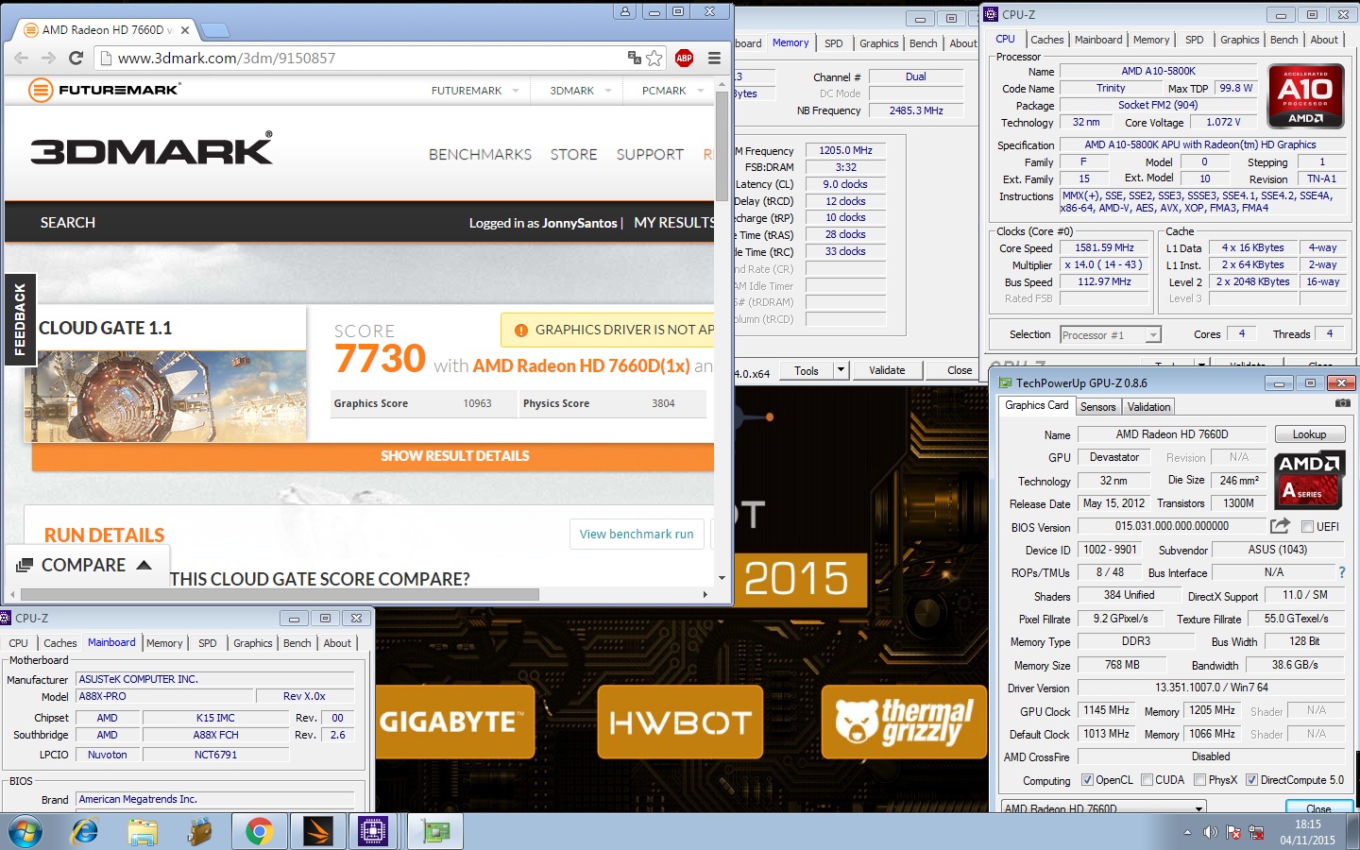Go back in Chrome history
Viewport: 1360px width, 850px height.
tap(22, 58)
